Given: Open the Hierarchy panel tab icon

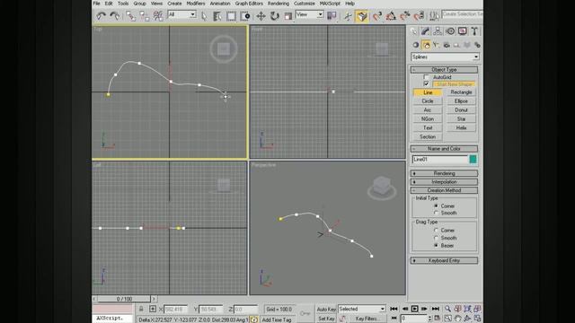Looking at the screenshot, I should (x=438, y=31).
